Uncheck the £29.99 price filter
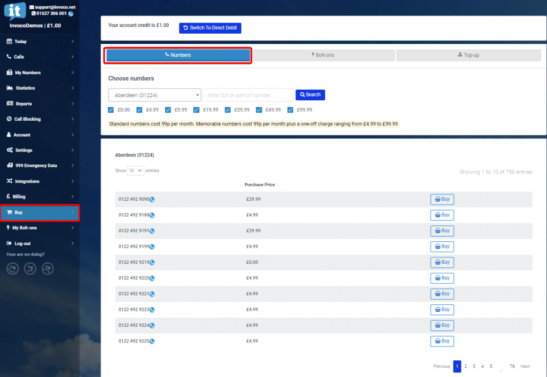The width and height of the screenshot is (547, 377). point(228,110)
